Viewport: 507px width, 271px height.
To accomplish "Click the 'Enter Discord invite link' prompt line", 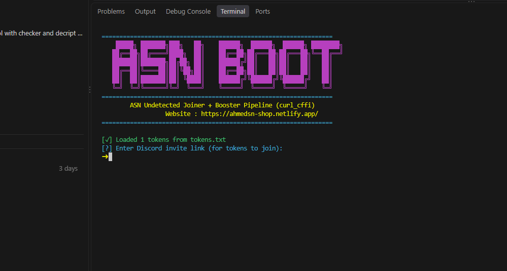I will pos(192,148).
